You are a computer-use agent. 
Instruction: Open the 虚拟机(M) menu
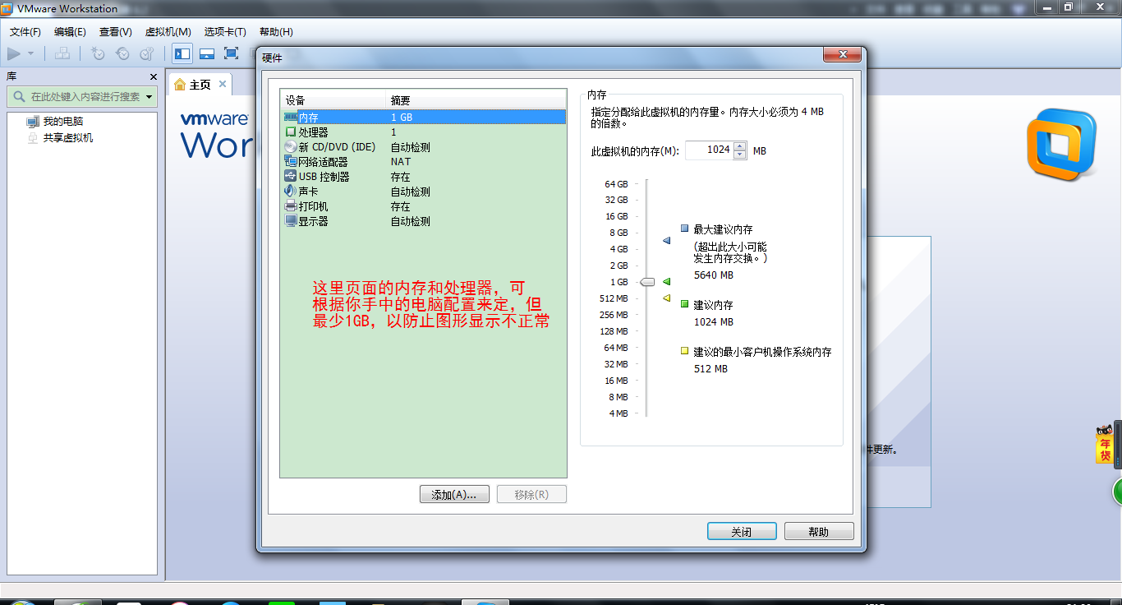tap(168, 32)
